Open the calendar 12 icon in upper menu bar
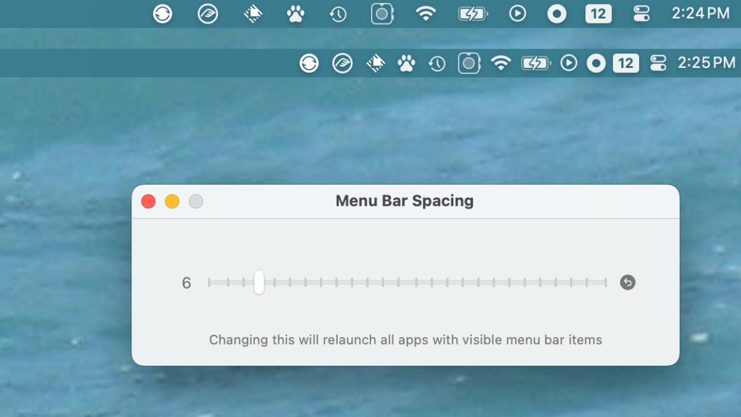The width and height of the screenshot is (741, 417). [x=598, y=14]
